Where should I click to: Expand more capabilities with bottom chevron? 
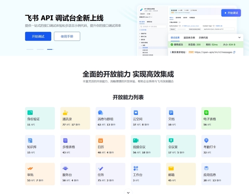coord(128,192)
